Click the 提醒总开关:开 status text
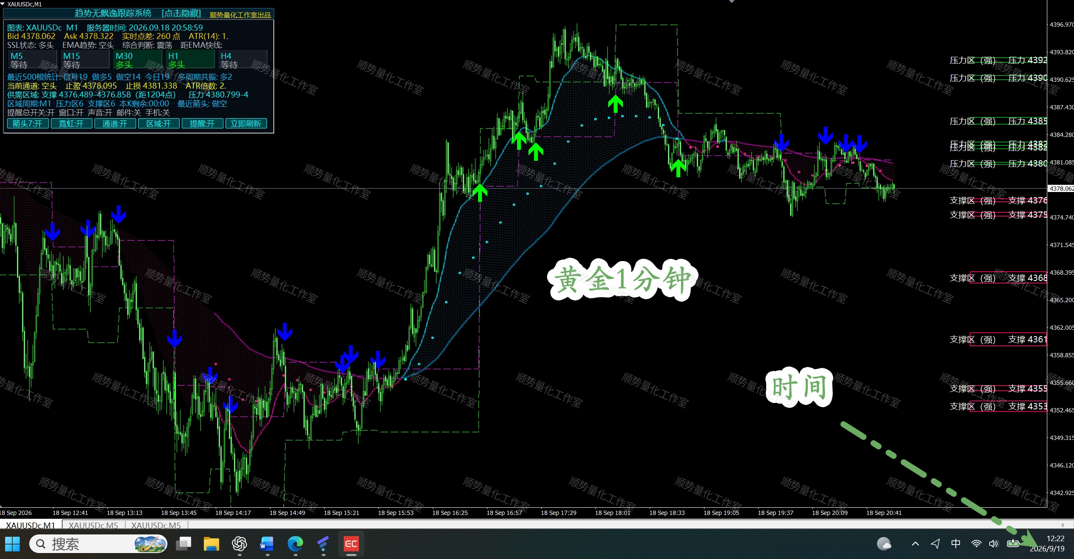The width and height of the screenshot is (1074, 559). click(x=31, y=113)
